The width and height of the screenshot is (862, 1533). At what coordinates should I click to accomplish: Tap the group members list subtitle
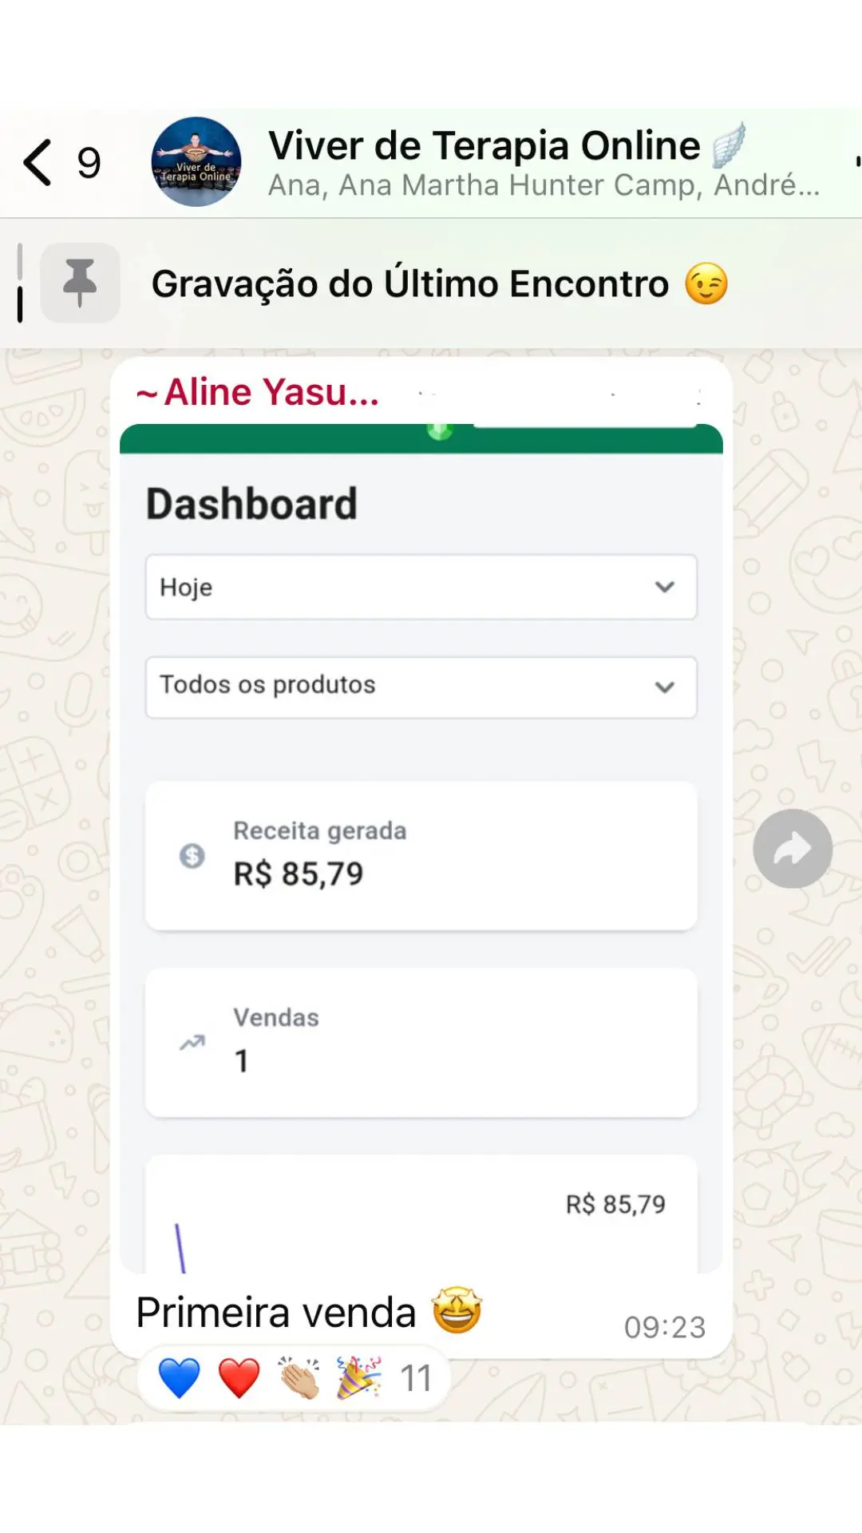[x=544, y=185]
